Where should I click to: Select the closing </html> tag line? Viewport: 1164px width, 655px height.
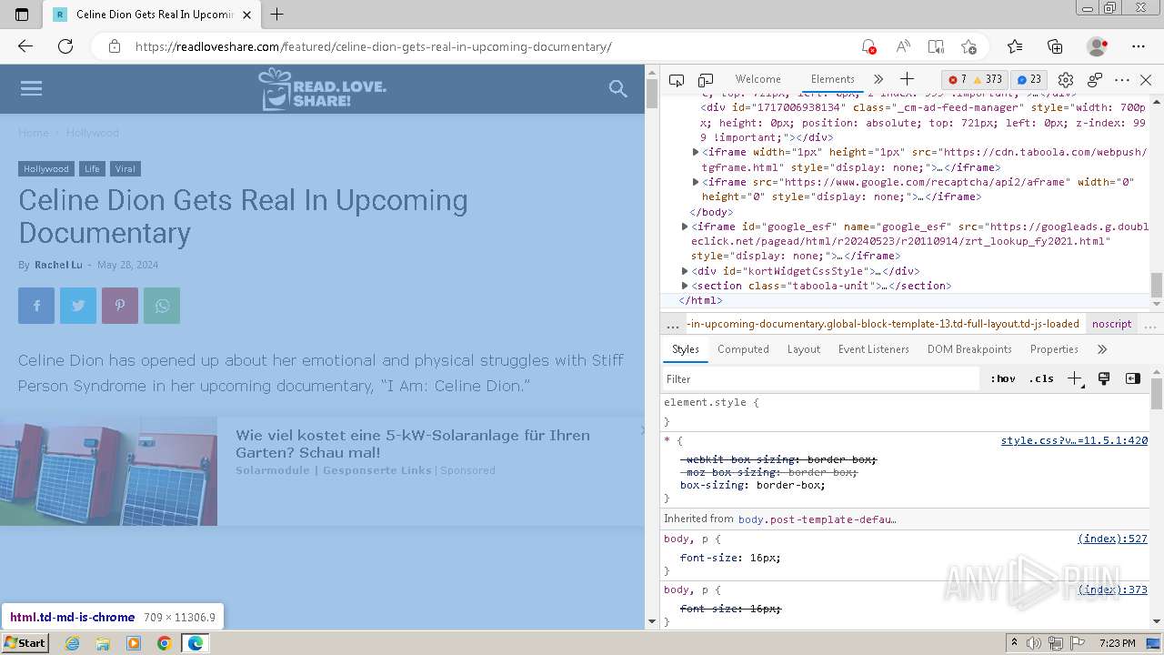[701, 300]
